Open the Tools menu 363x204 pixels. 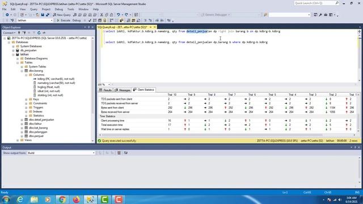point(70,9)
